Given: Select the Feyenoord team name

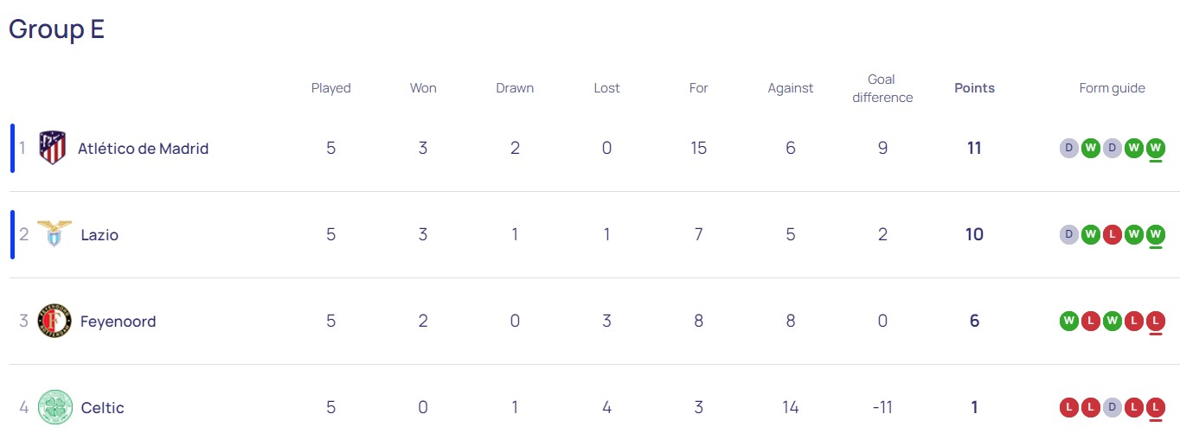Looking at the screenshot, I should coord(118,321).
